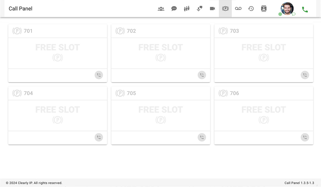Viewport: 321px width, 187px height.
Task: Click the green presence status dot
Action: point(280,14)
